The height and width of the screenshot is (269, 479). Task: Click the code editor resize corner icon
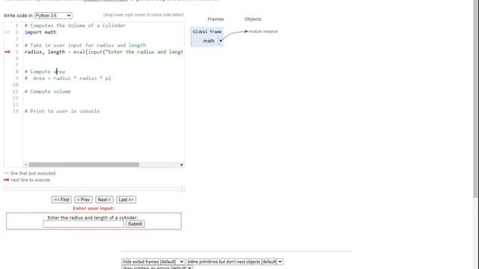pos(181,164)
